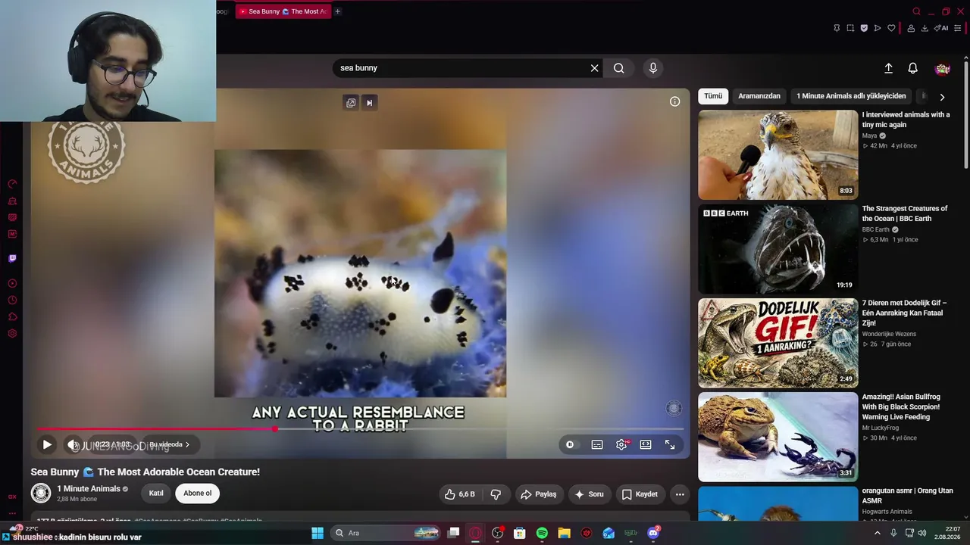Pop out video with detach icon
970x545 pixels.
pyautogui.click(x=351, y=103)
